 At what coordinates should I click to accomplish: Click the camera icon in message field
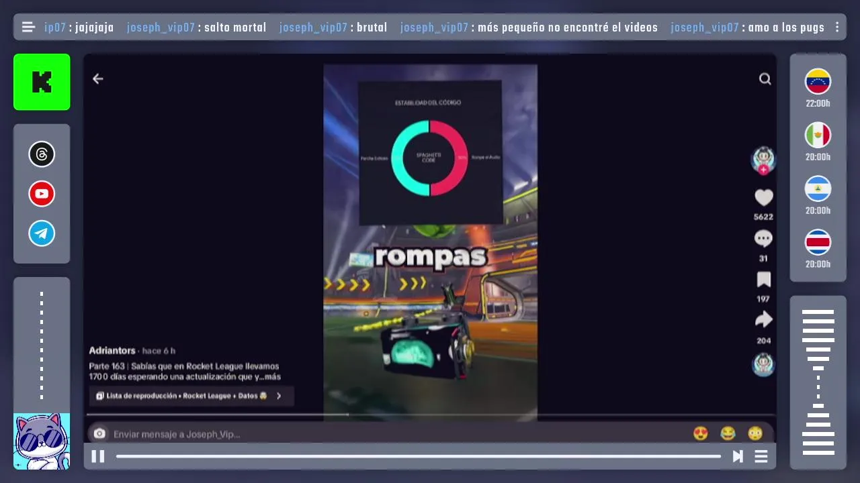99,433
